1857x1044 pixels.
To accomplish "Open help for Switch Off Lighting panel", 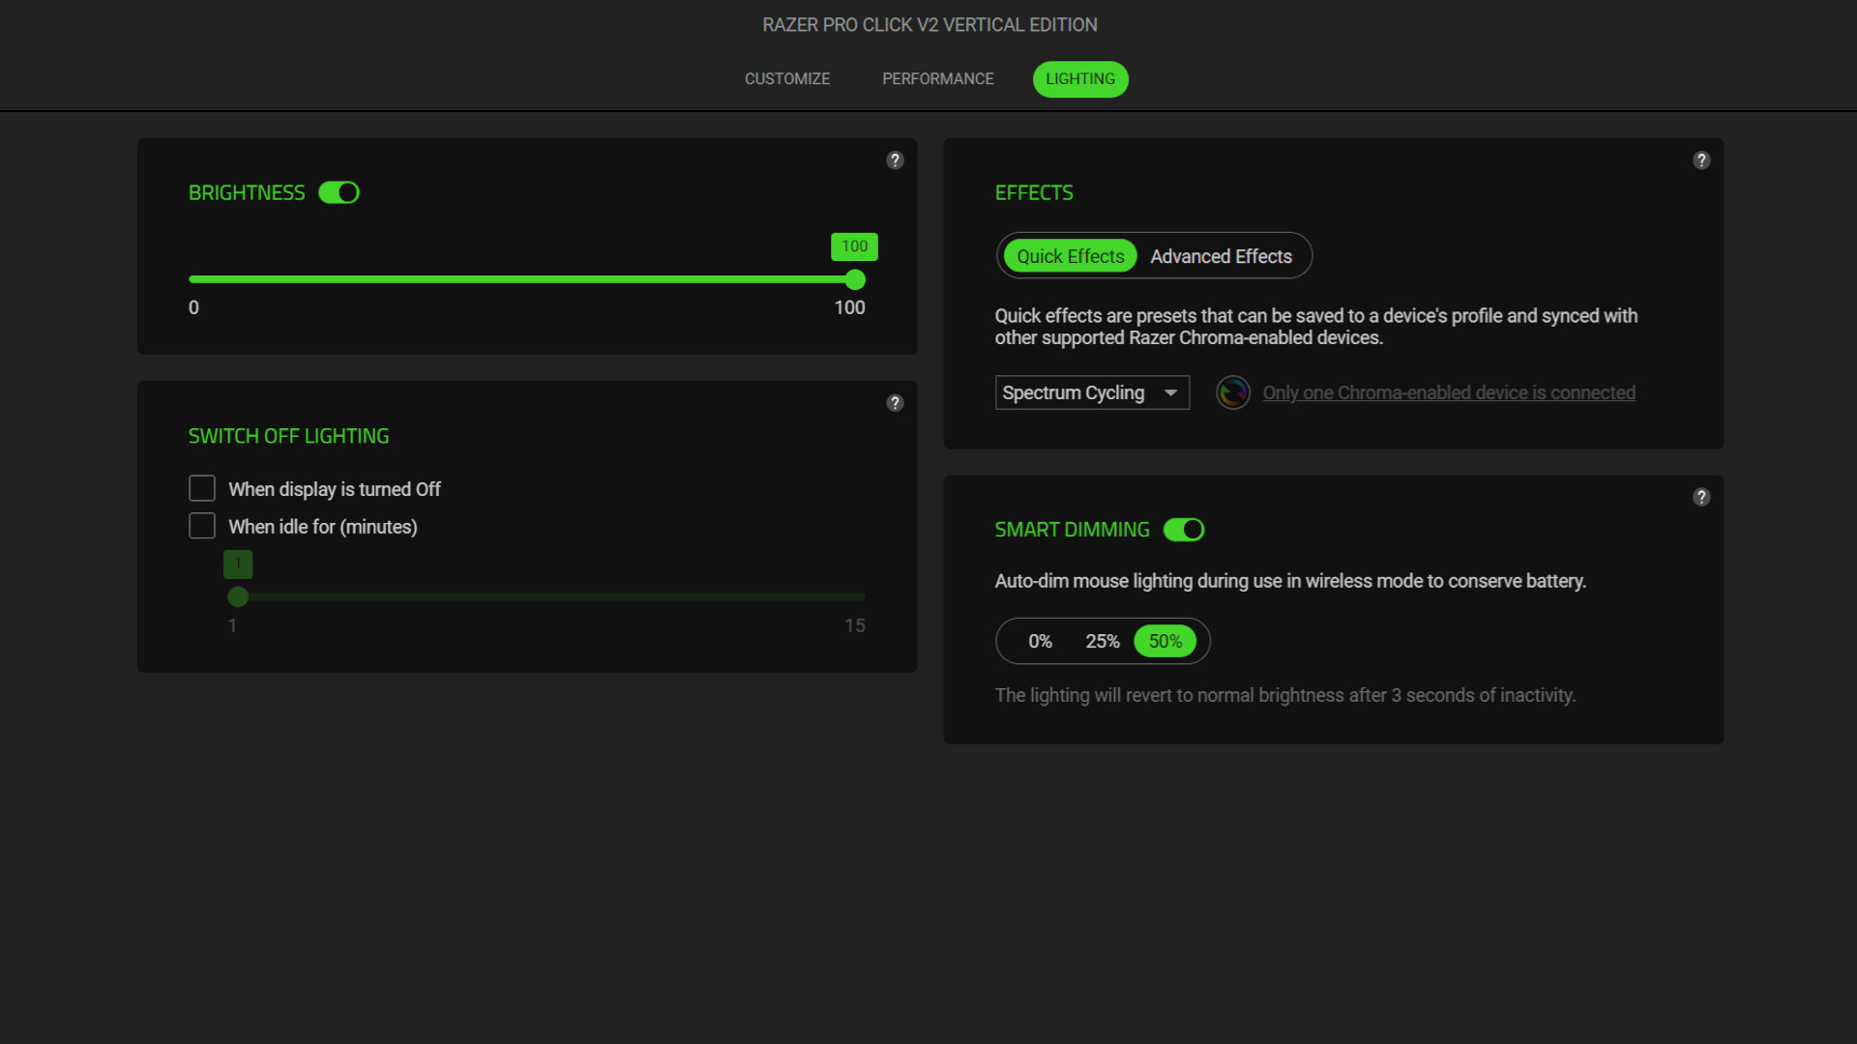I will click(x=894, y=403).
